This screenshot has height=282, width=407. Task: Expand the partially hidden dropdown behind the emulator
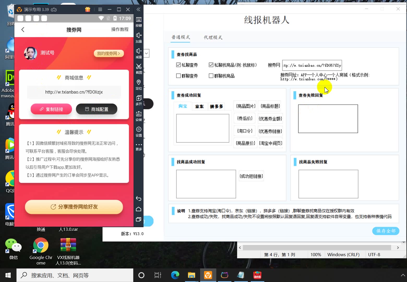point(146,53)
